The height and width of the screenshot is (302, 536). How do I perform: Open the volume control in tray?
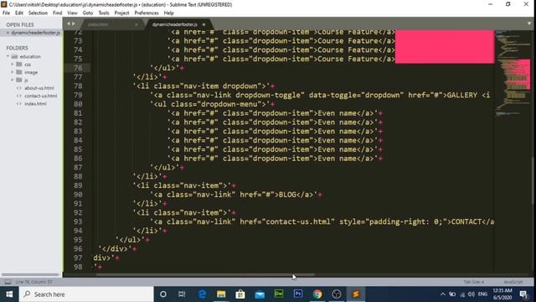[472, 294]
